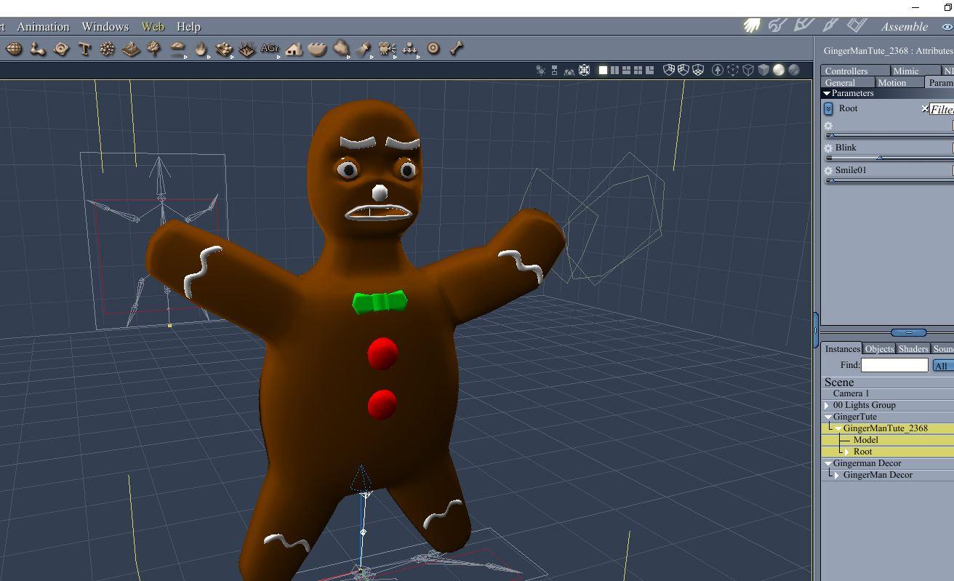
Task: Expand the 00 Lights Group tree node
Action: point(827,405)
